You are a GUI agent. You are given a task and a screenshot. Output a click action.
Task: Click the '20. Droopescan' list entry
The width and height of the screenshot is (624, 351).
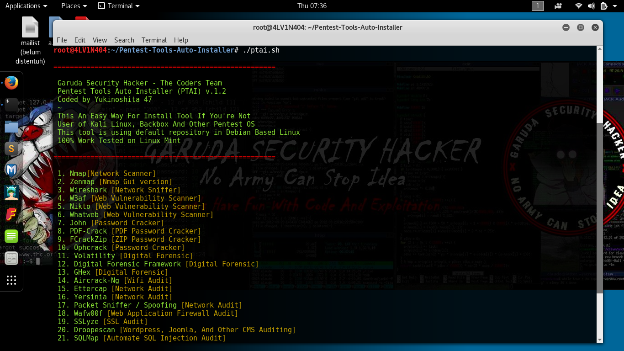[x=176, y=330]
